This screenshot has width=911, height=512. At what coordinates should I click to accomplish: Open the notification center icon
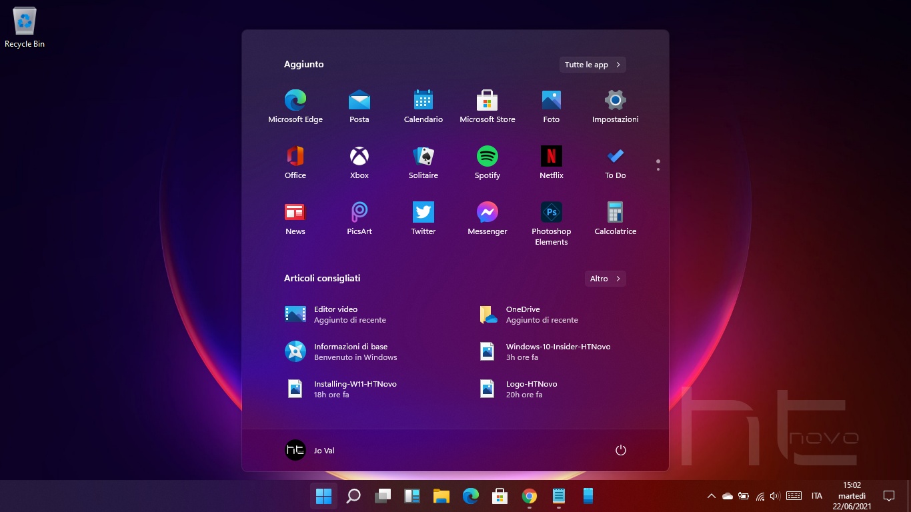[889, 496]
